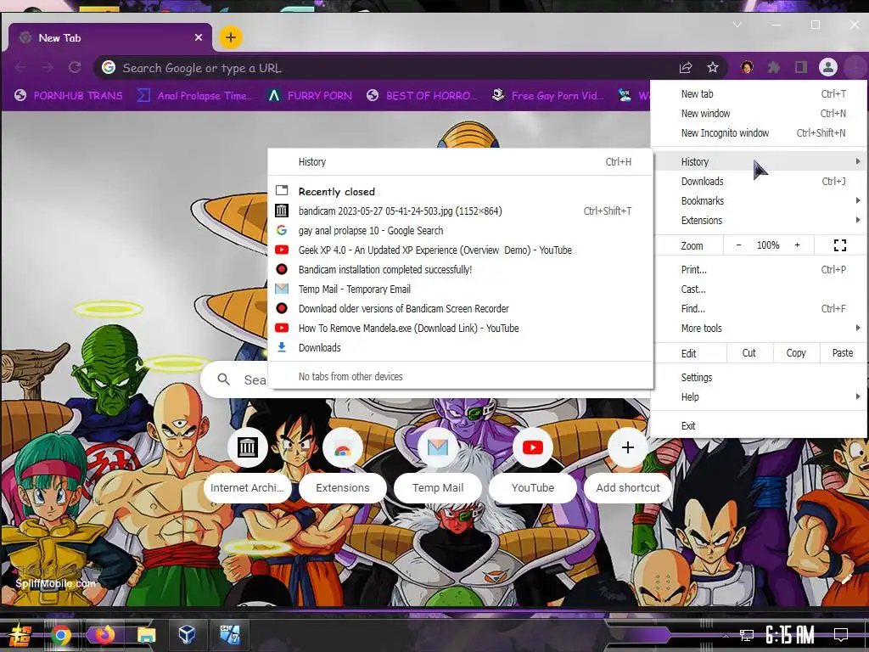Screen dimensions: 869x652
Task: Decrease zoom with the minus button
Action: (738, 245)
